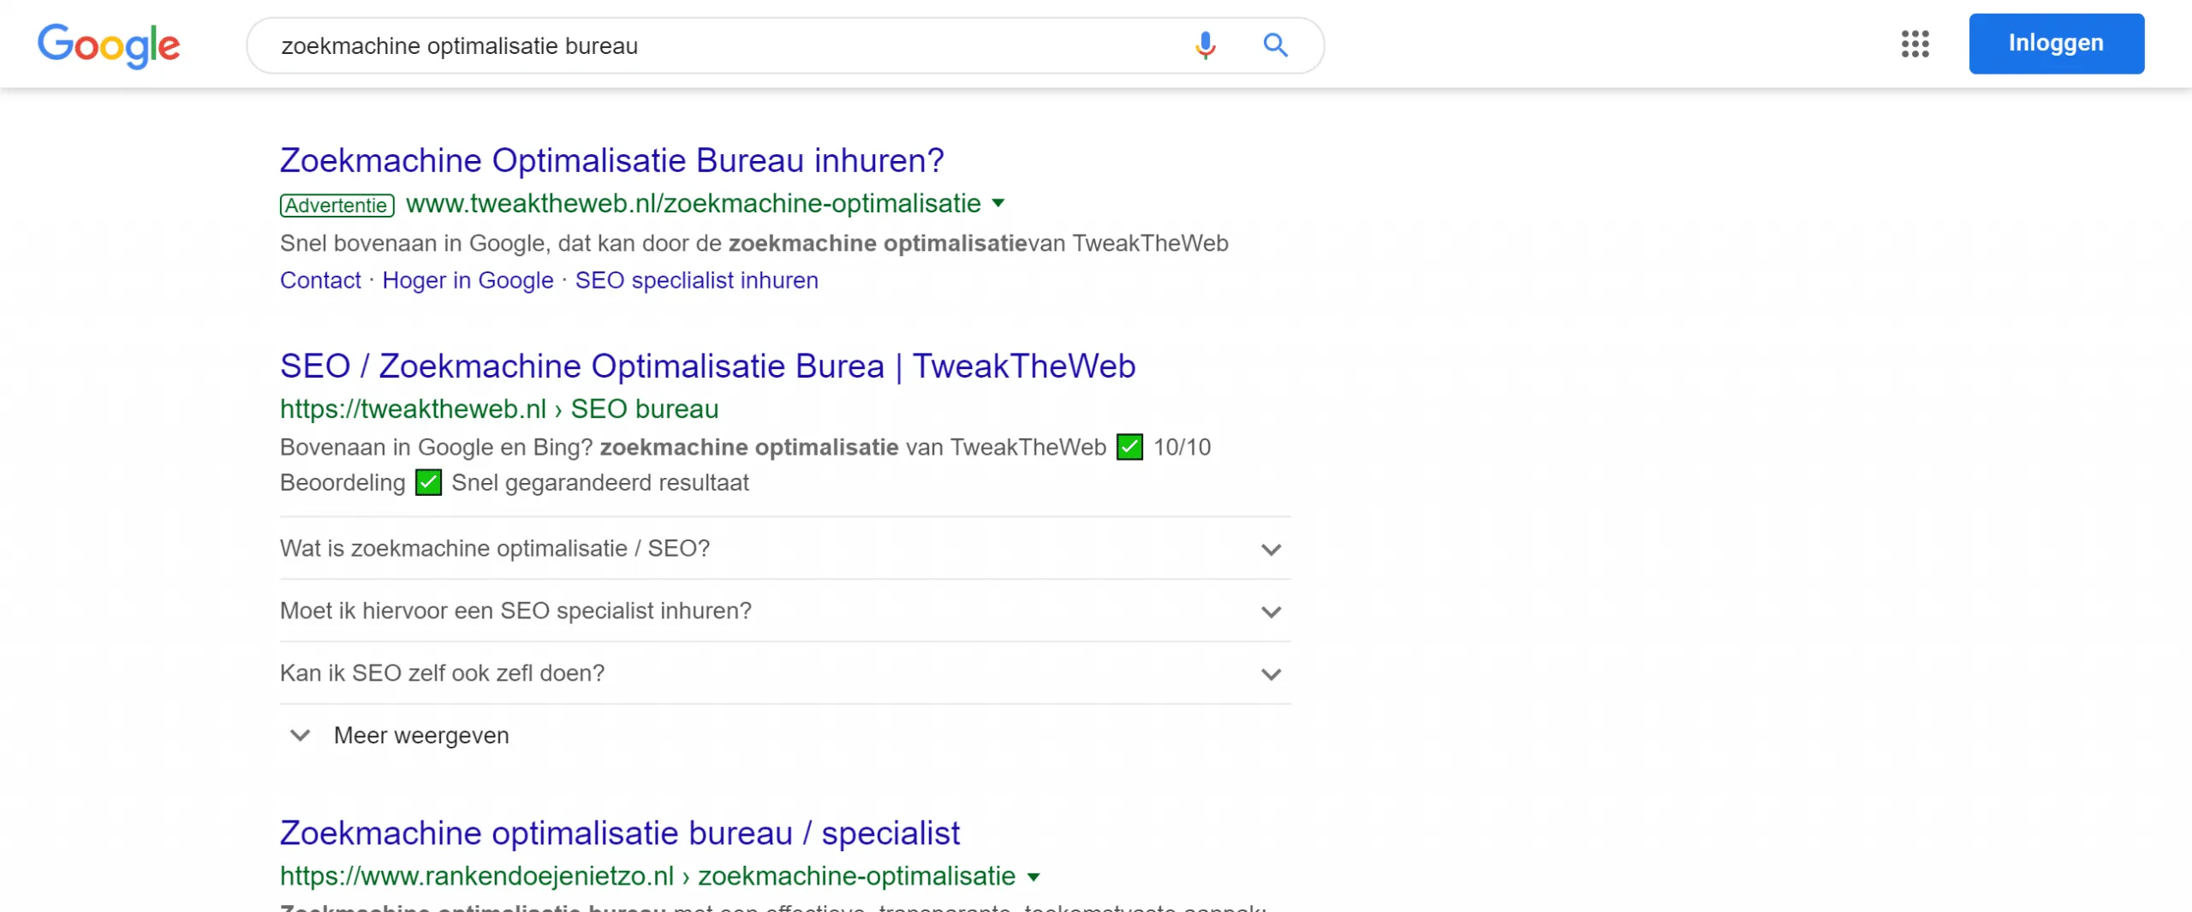2192x912 pixels.
Task: Start voice search with microphone icon
Action: (x=1205, y=45)
